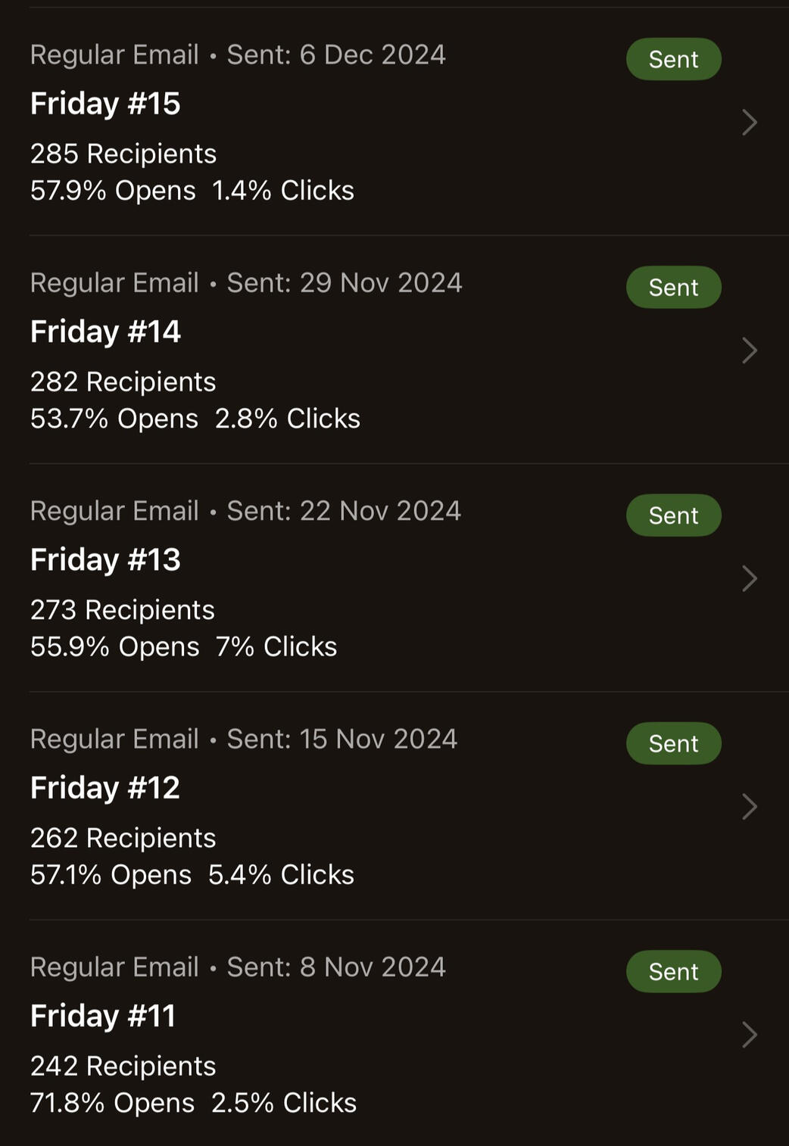Click the Sent: 29 Nov 2024 date line
Image resolution: width=789 pixels, height=1146 pixels.
click(x=345, y=283)
